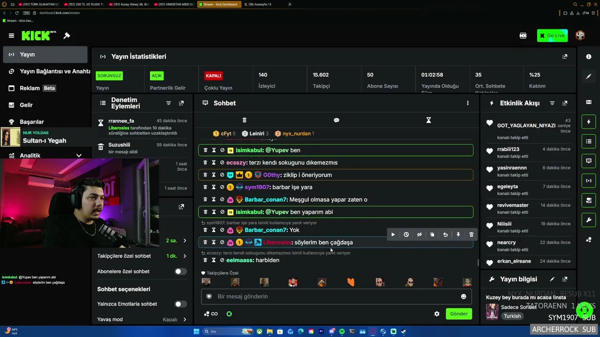Click first emote thumbnail under Takipçilere Özel
The width and height of the screenshot is (600, 337).
(x=206, y=282)
